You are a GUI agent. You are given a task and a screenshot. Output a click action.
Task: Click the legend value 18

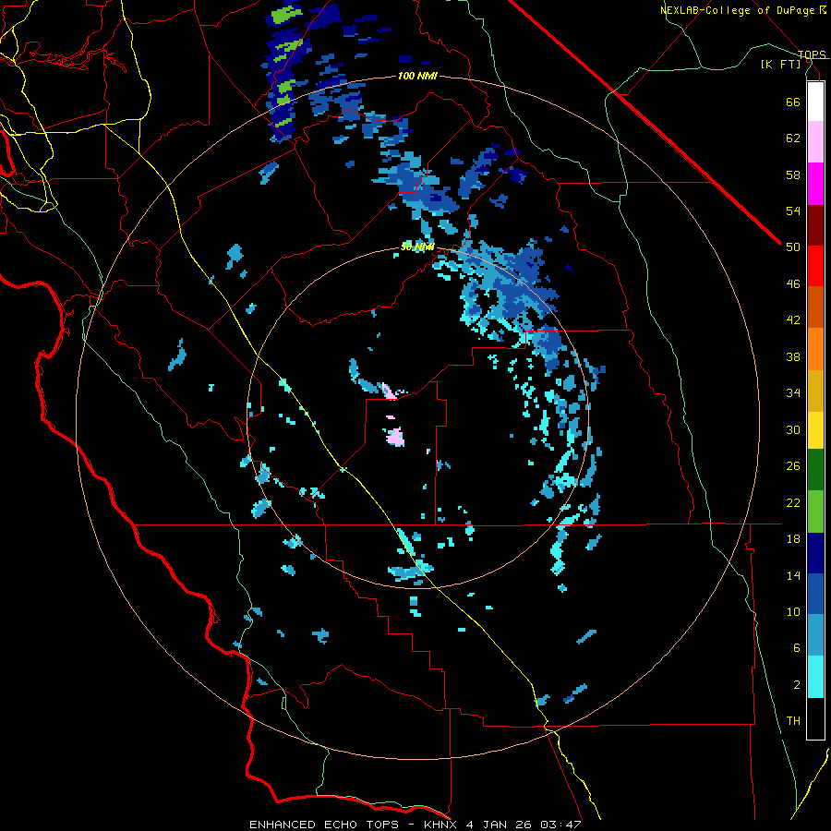tap(793, 539)
